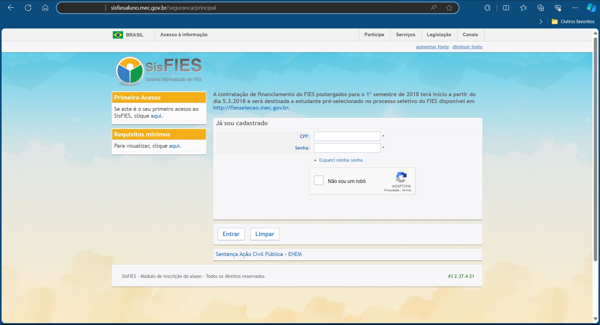
Task: Open the browser home page icon
Action: coord(45,8)
